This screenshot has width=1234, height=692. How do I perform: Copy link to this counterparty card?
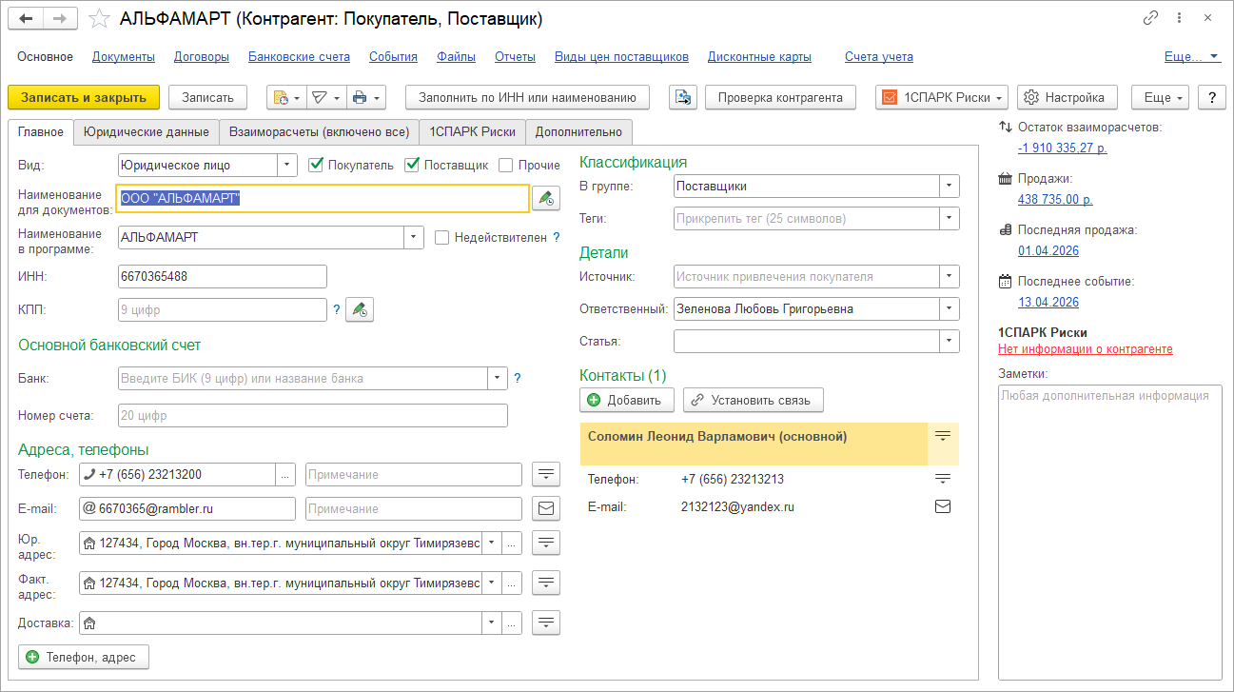coord(1150,19)
